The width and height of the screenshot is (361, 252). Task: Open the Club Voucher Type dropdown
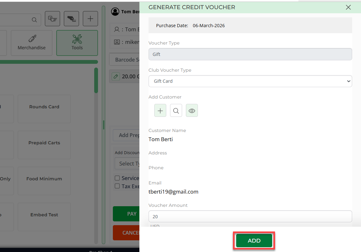[x=250, y=81]
